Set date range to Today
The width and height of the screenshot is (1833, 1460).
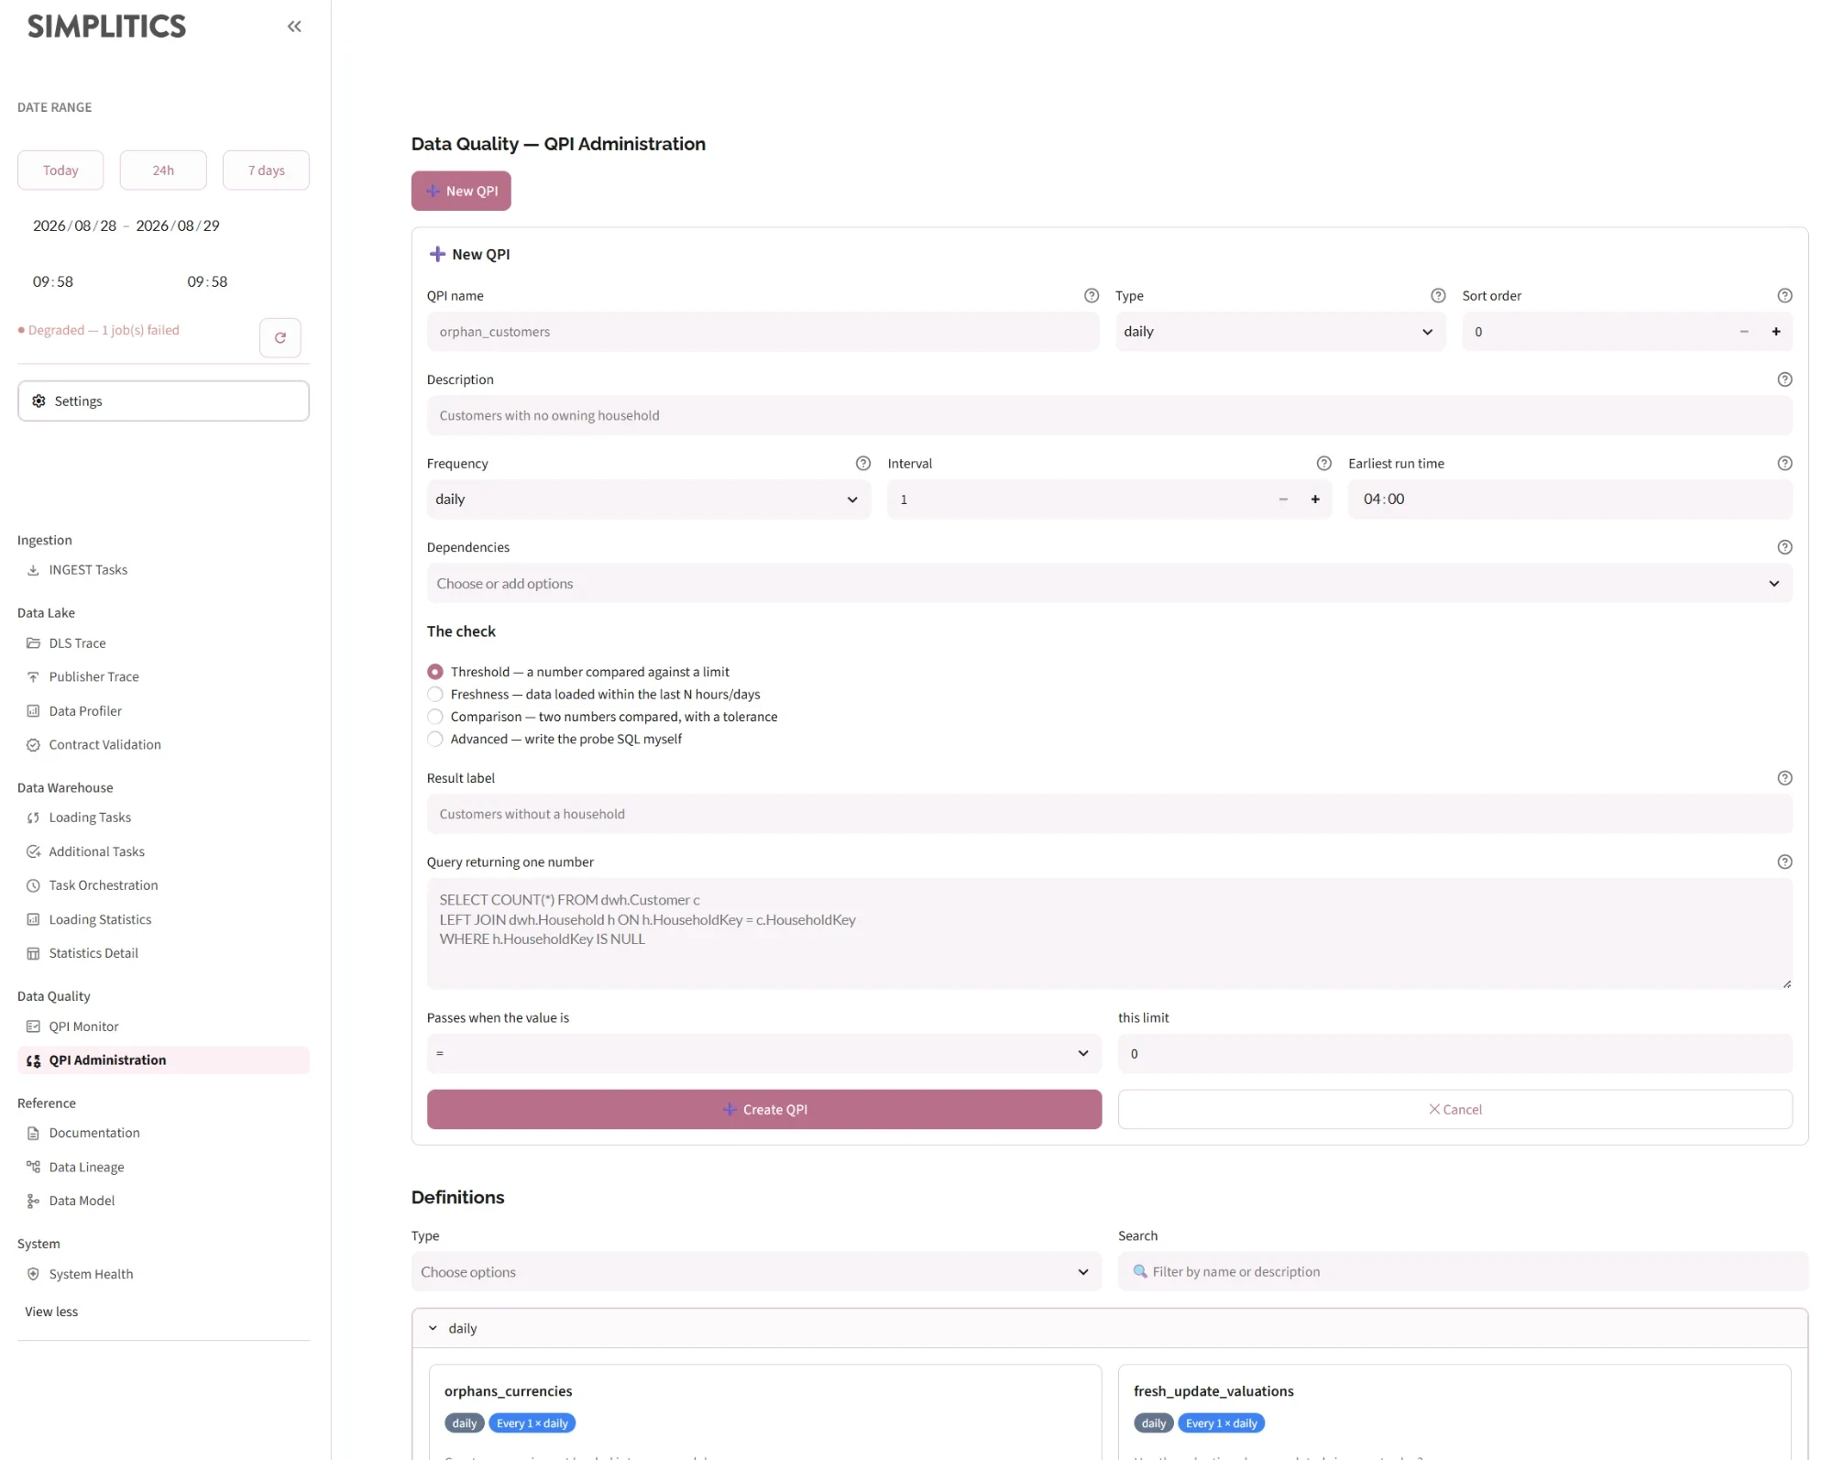click(60, 170)
